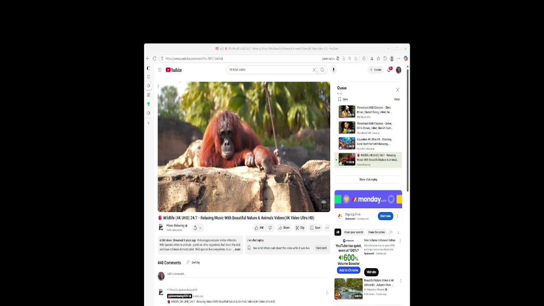This screenshot has width=544, height=306.
Task: Dislike the video with thumbs down
Action: click(x=270, y=228)
